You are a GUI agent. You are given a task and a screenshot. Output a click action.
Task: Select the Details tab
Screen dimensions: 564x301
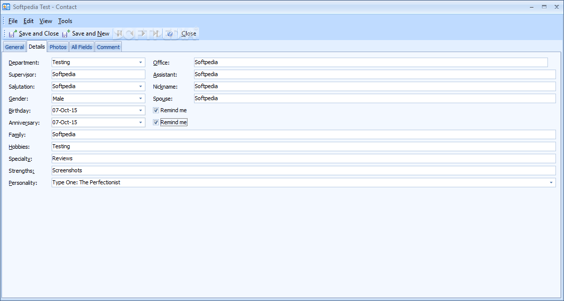click(x=37, y=47)
